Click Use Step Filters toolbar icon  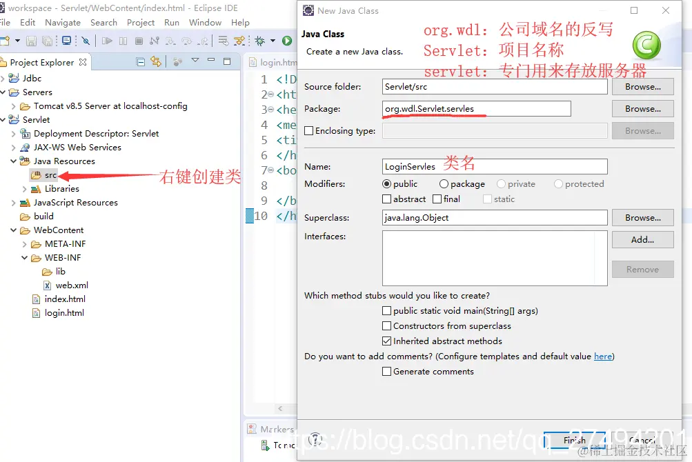click(x=239, y=41)
